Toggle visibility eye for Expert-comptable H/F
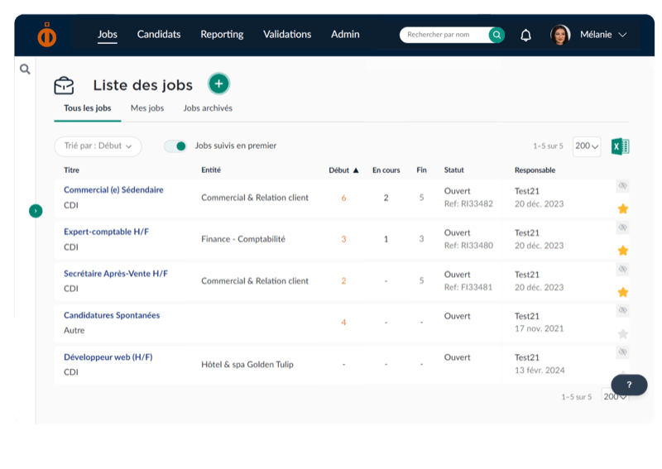This screenshot has height=469, width=662. [622, 227]
